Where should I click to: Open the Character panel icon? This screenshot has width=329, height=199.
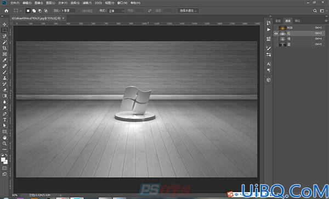click(x=269, y=64)
